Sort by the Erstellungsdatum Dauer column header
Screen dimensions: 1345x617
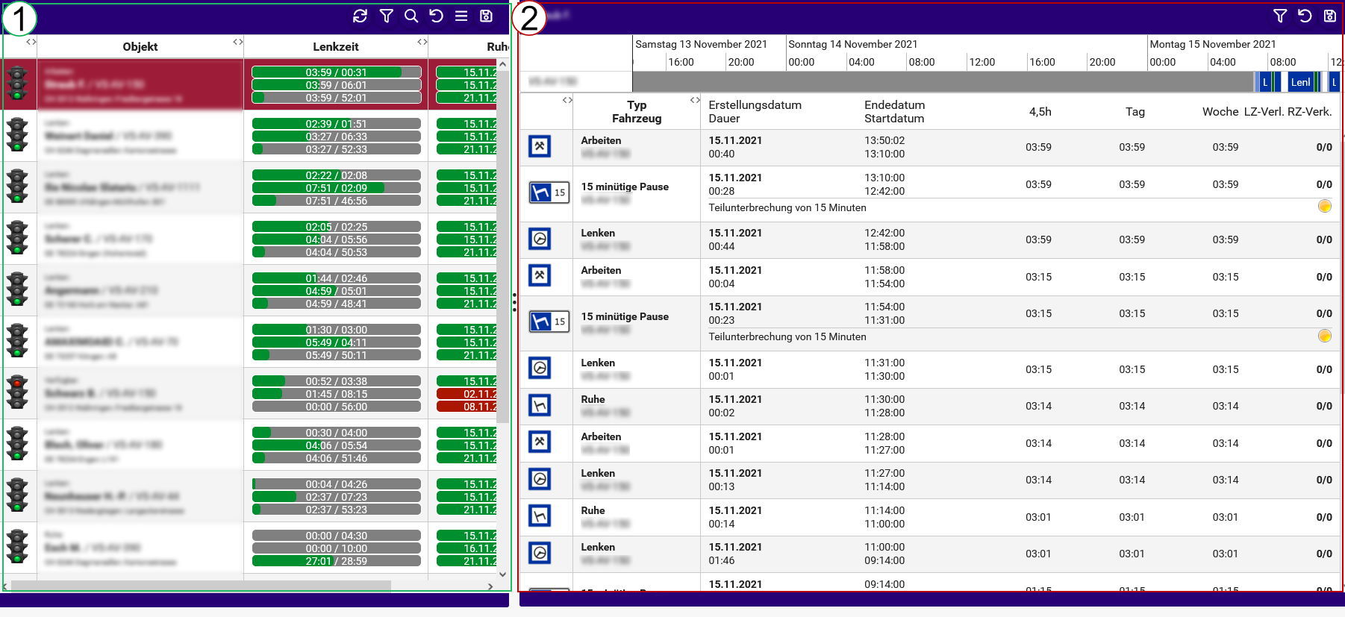coord(755,112)
